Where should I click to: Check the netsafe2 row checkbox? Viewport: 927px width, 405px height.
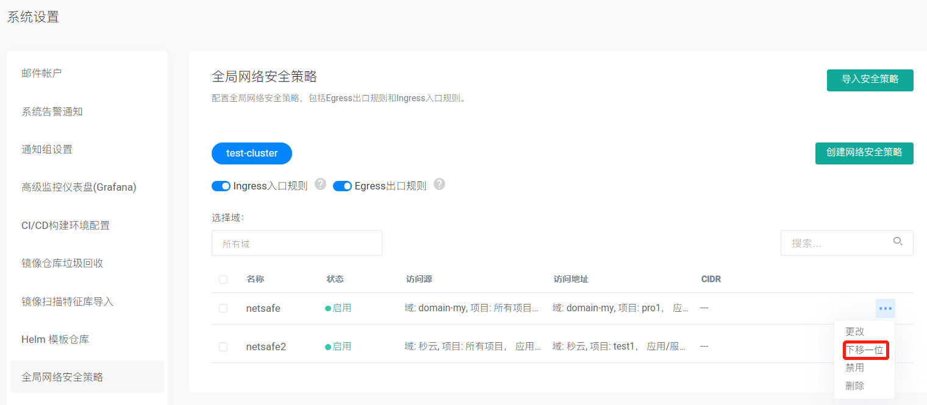pyautogui.click(x=223, y=347)
